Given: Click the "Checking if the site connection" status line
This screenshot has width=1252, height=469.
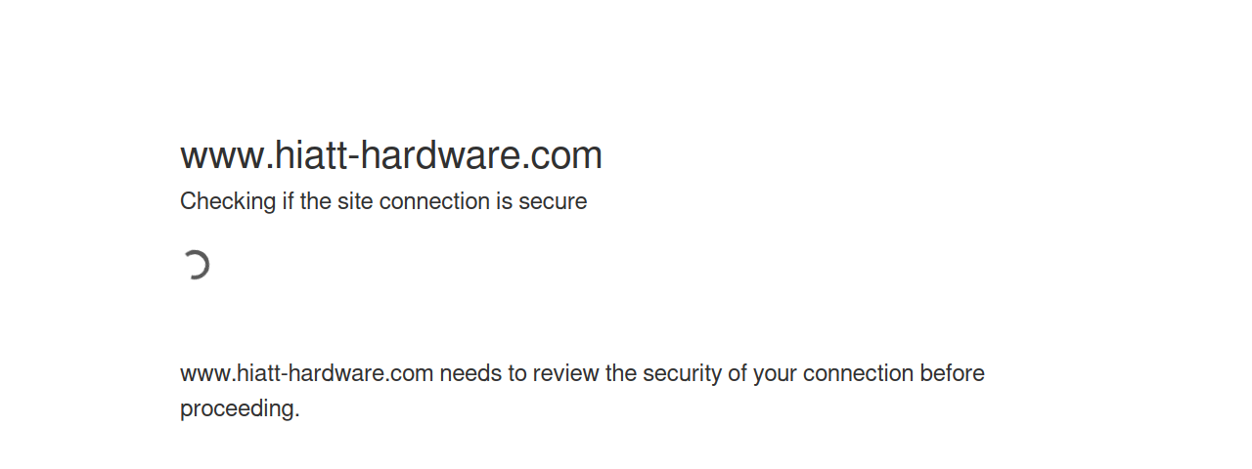Looking at the screenshot, I should (x=382, y=201).
